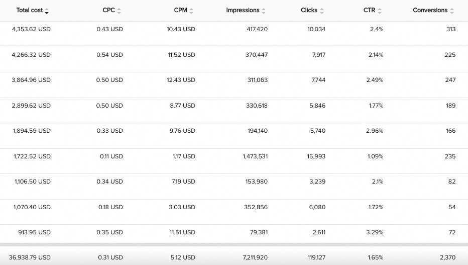Screen dimensions: 468x265
Task: Select the 247 conversions cell
Action: (x=450, y=80)
